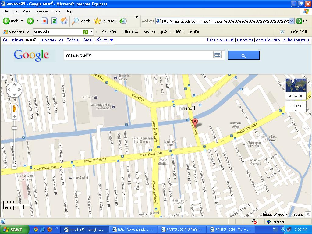Zoom out with the minus button
Viewport: 312px width, 234px height.
(x=14, y=166)
